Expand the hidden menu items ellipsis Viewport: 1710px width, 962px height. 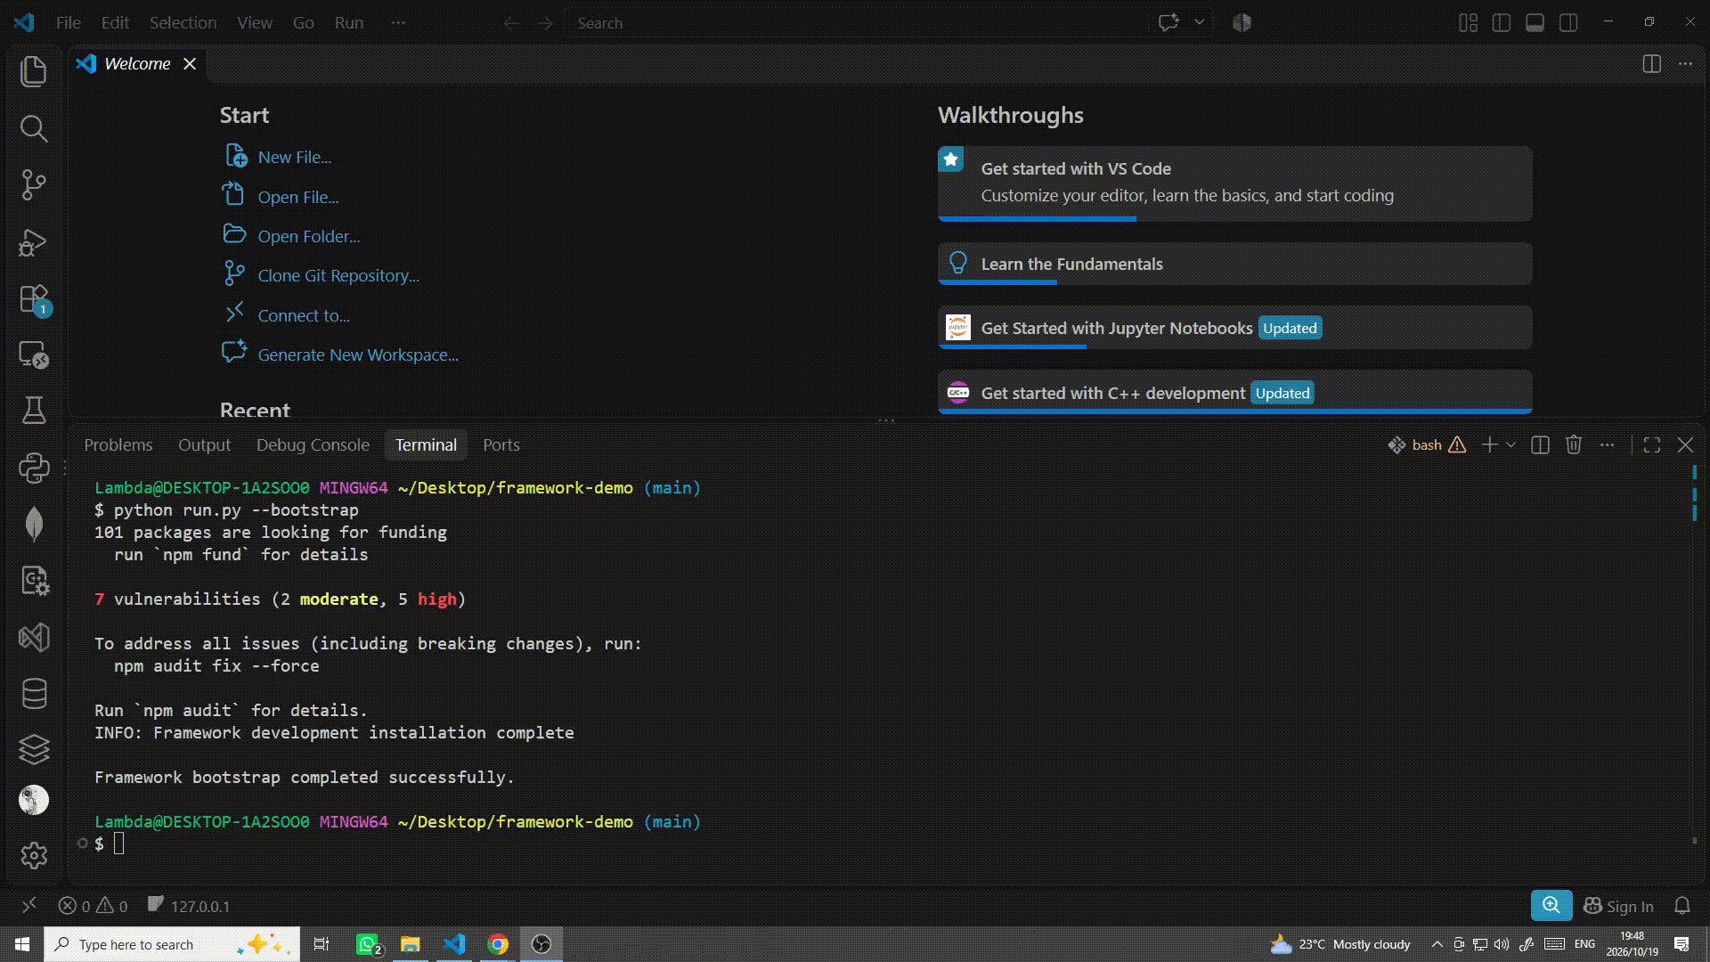point(398,23)
